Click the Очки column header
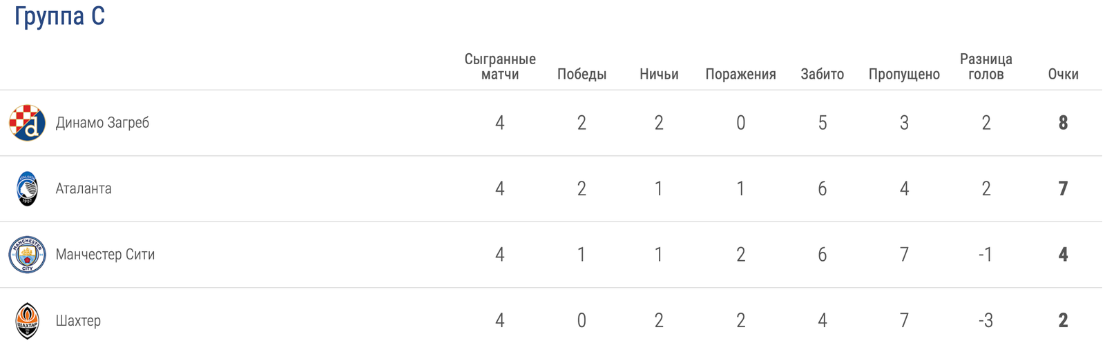The width and height of the screenshot is (1105, 354). (x=1063, y=75)
